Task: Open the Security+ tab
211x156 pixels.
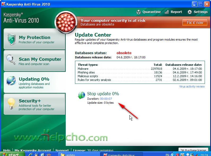Action: 34,104
